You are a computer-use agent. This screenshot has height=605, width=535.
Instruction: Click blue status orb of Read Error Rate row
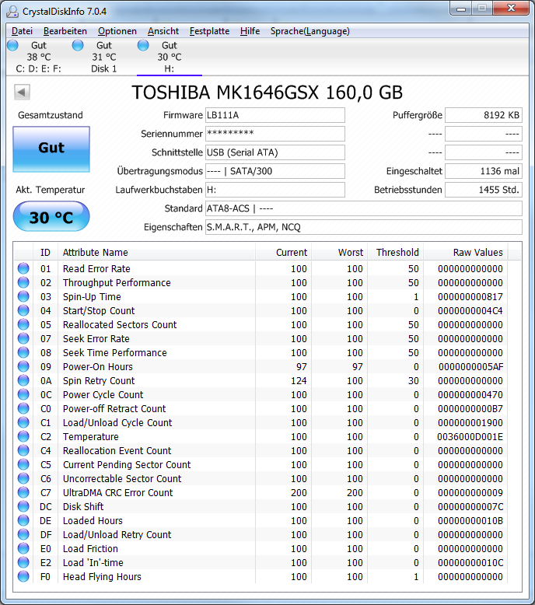pos(23,268)
